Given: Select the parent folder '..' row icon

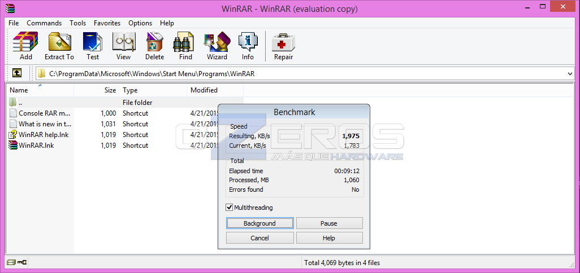Looking at the screenshot, I should tap(13, 102).
